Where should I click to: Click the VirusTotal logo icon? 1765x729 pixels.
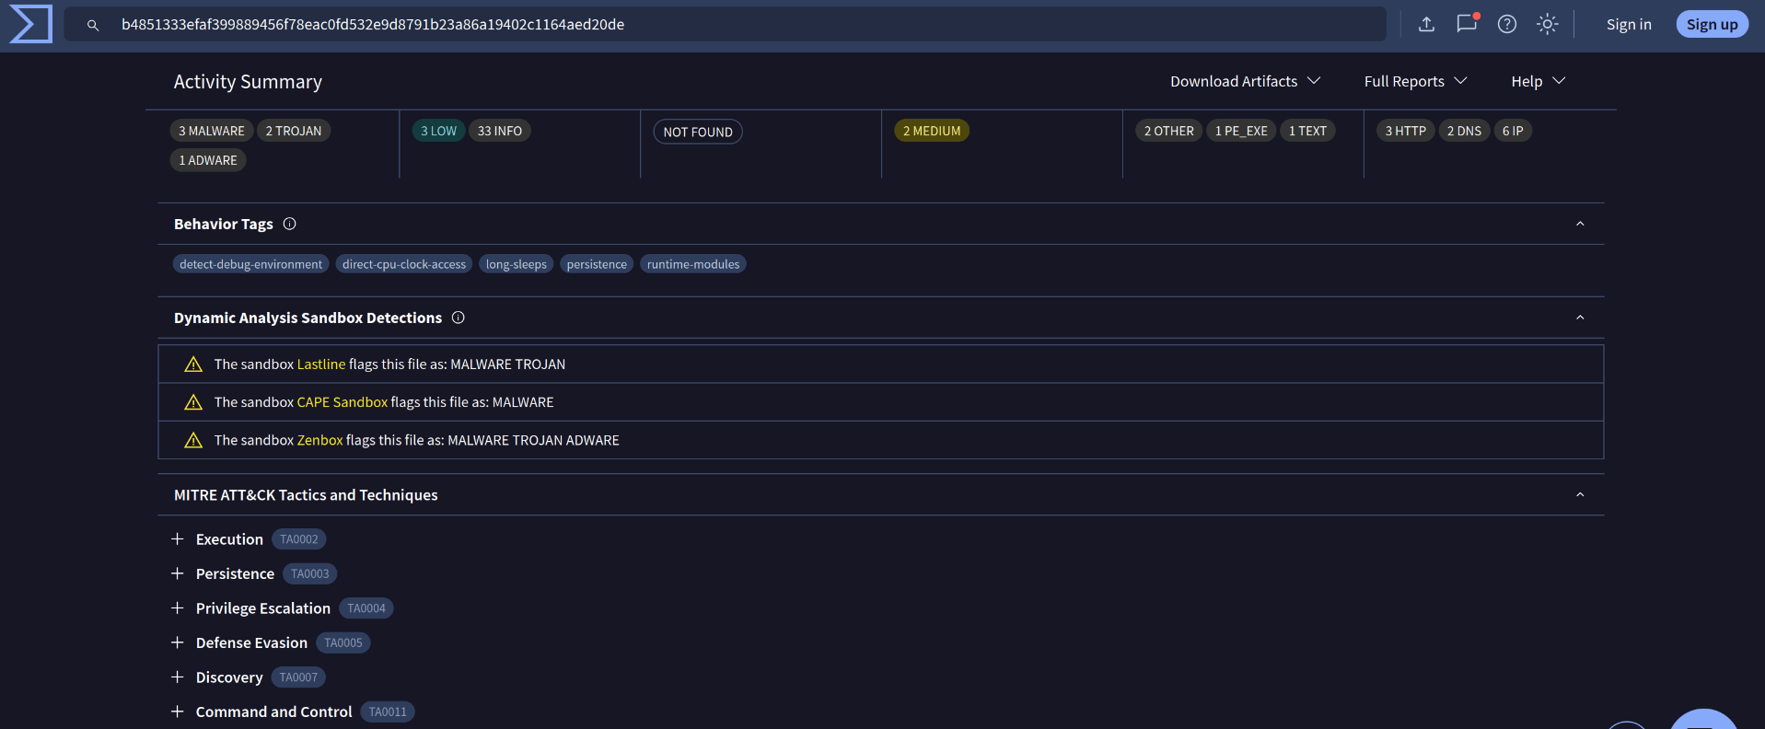click(x=30, y=24)
